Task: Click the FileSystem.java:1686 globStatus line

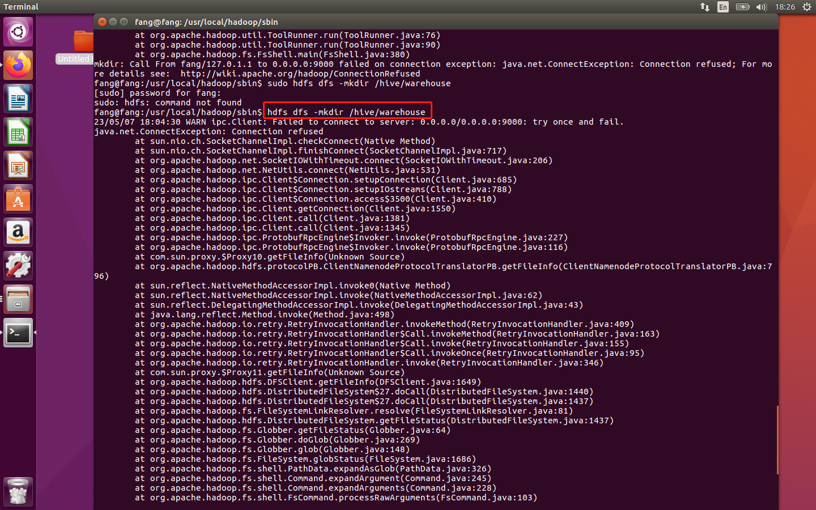Action: 305,459
